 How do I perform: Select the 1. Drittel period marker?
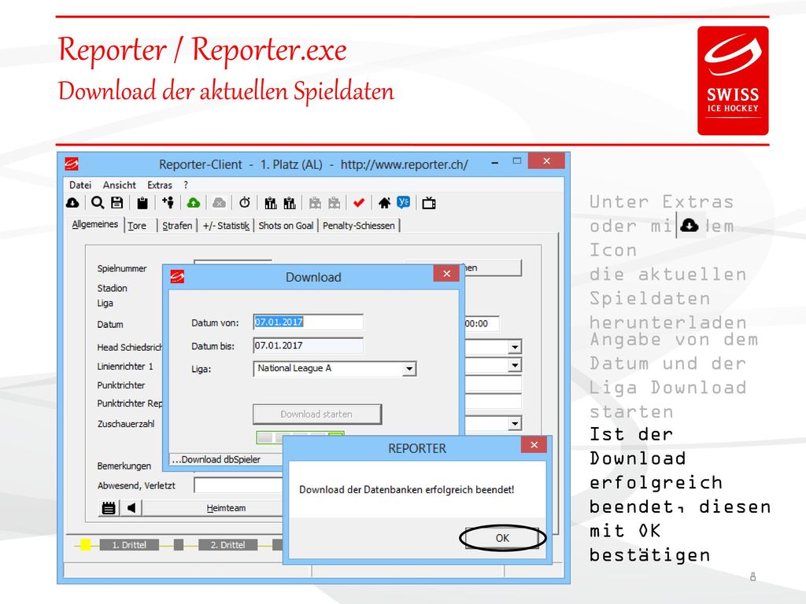point(129,545)
